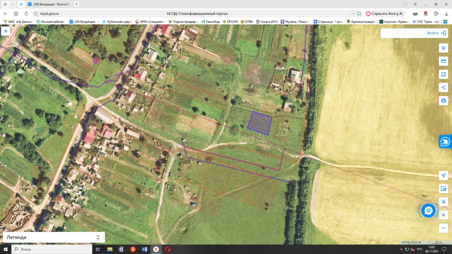Expand the left sidebar with double chevron
The width and height of the screenshot is (452, 254).
6,31
